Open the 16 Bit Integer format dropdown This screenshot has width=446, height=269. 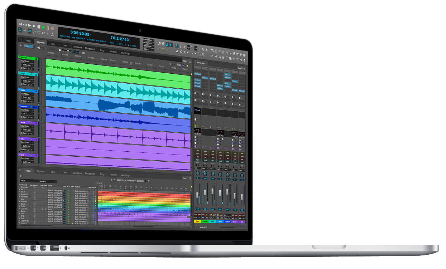coord(149,46)
